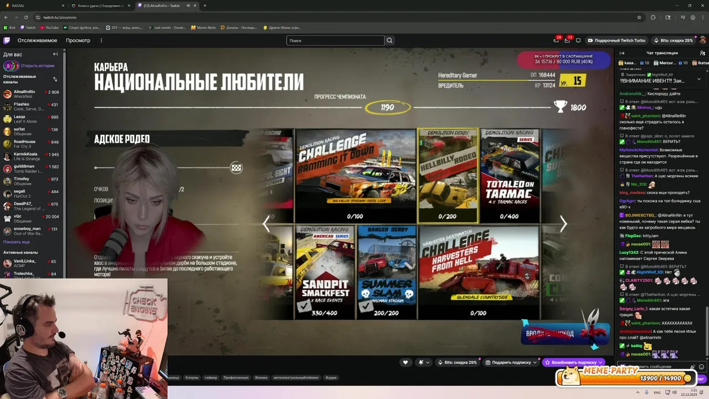The height and width of the screenshot is (399, 709).
Task: Open notifications inbox with 12 badge
Action: [x=567, y=40]
